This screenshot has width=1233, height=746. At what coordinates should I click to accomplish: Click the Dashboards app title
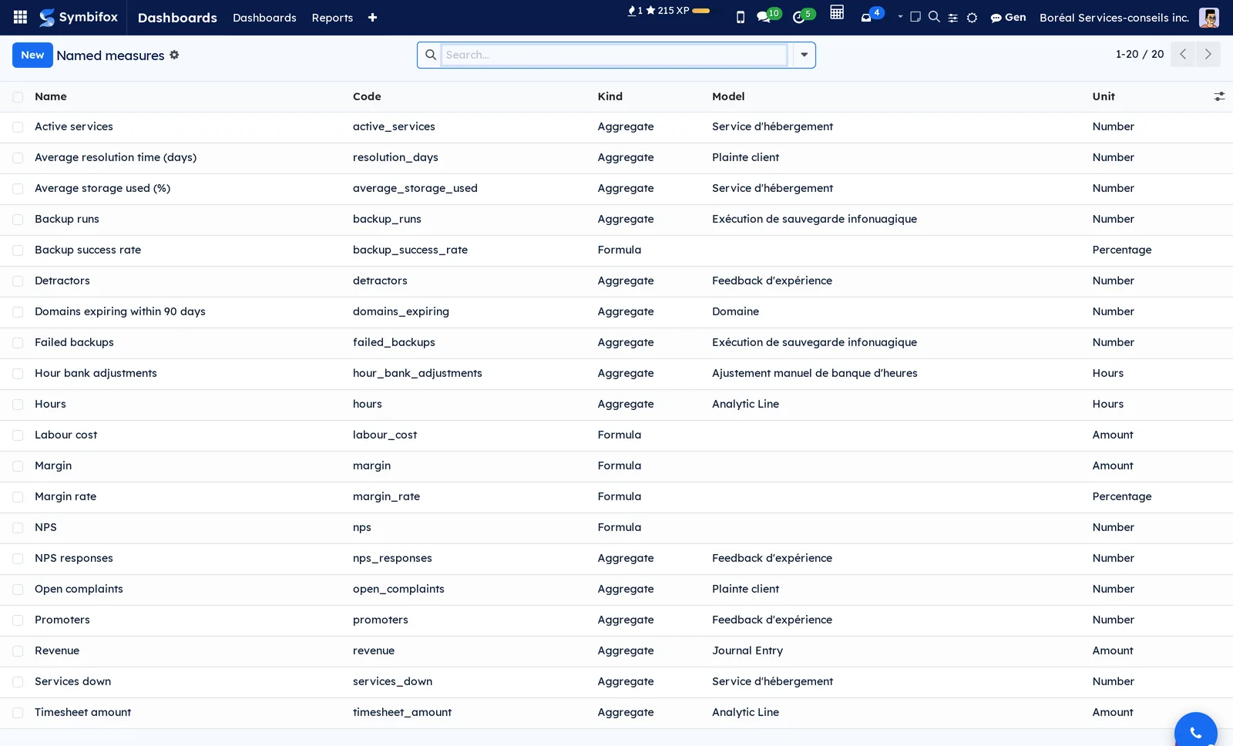(177, 18)
